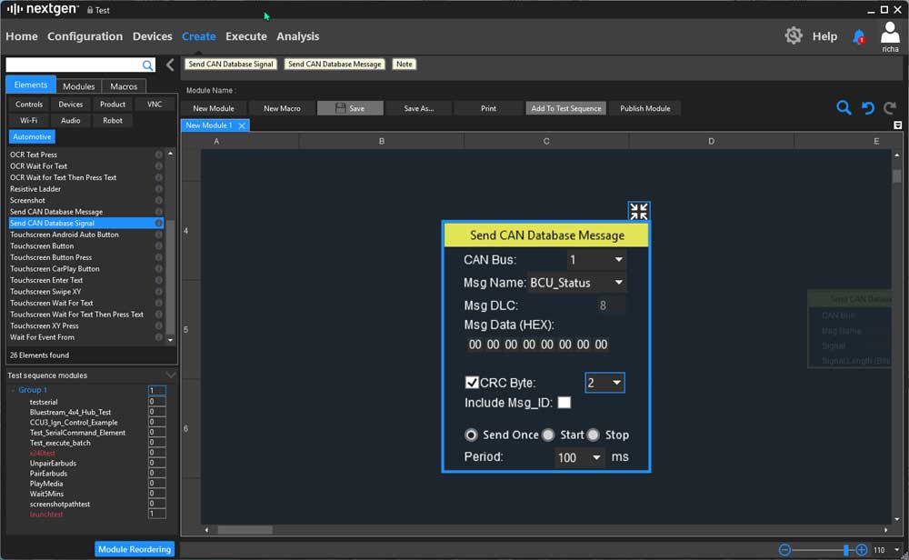Click the info icon beside Screenshot
Viewport: 909px width, 560px height.
click(x=158, y=201)
